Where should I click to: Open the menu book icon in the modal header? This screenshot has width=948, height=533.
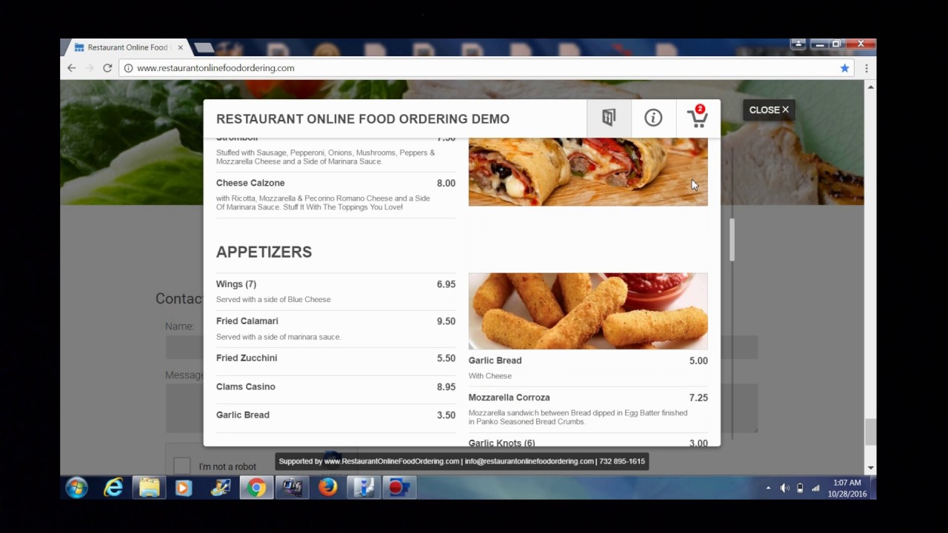pyautogui.click(x=609, y=118)
